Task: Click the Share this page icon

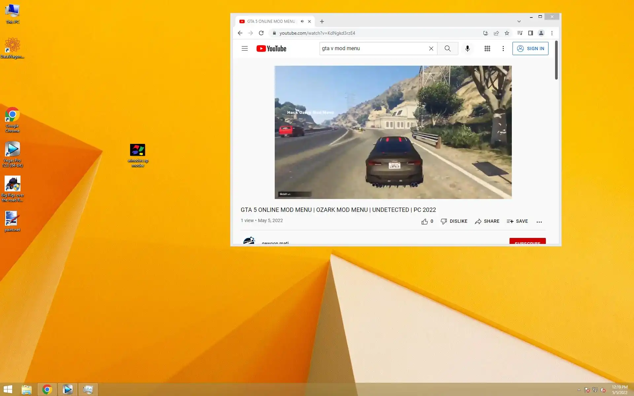Action: pyautogui.click(x=496, y=33)
